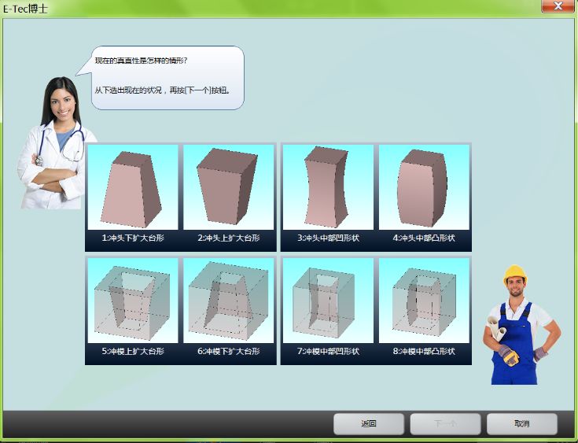Click instruction text '从下选出现在的状况'
The width and height of the screenshot is (578, 443).
click(x=128, y=90)
